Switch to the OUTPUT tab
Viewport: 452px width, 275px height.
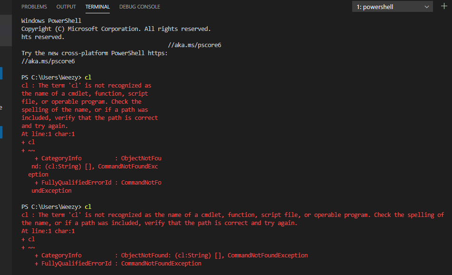[66, 7]
